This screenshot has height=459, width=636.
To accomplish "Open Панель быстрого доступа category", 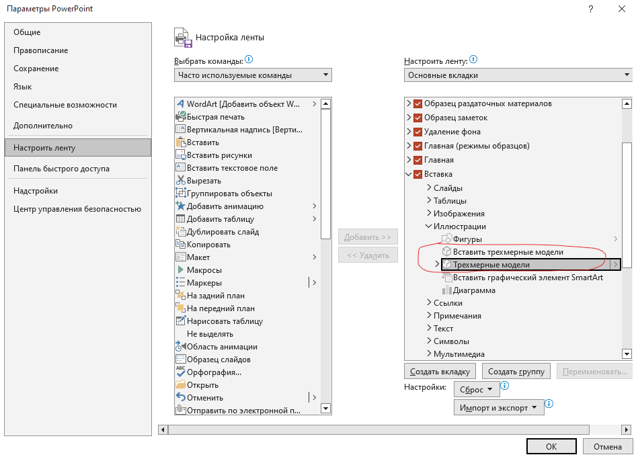I will [78, 169].
